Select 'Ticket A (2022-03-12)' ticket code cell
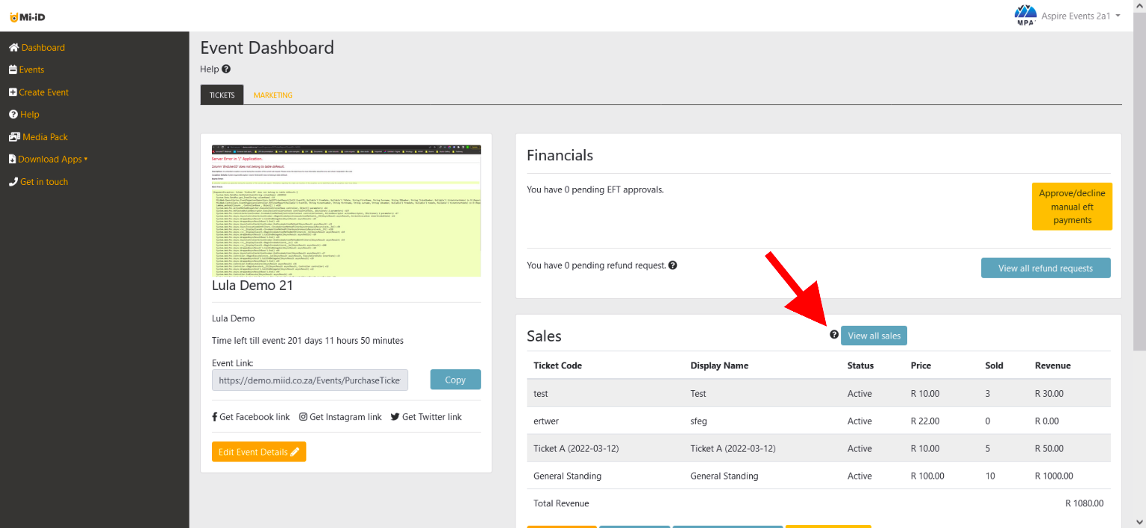 [576, 448]
